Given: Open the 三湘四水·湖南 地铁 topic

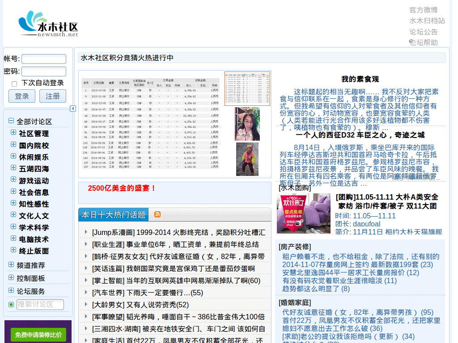Looking at the screenshot, I should point(178,329).
